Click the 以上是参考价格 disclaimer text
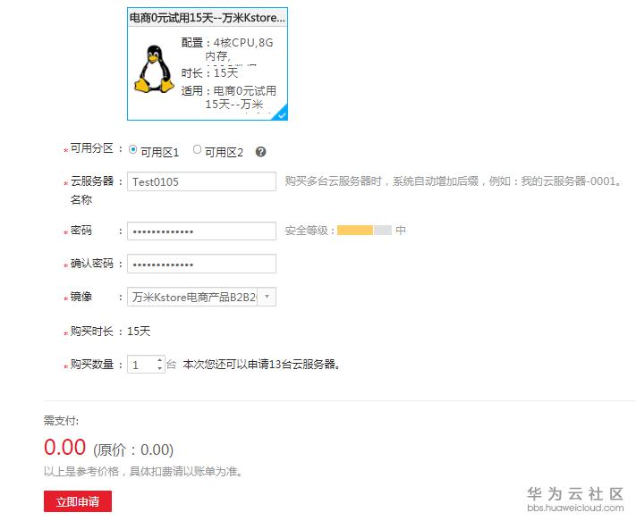This screenshot has height=521, width=636. [x=143, y=472]
